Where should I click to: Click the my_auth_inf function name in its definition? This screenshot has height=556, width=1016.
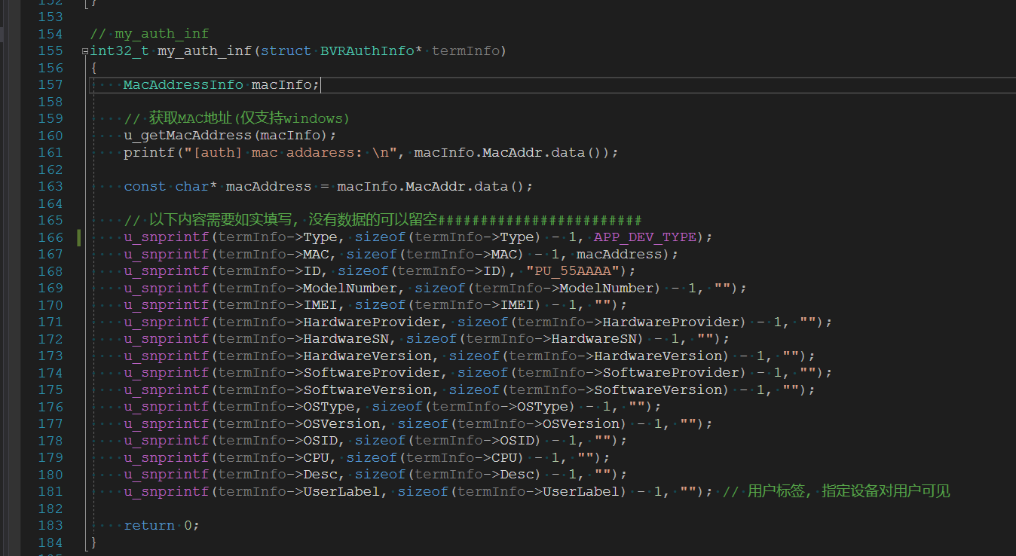point(205,51)
